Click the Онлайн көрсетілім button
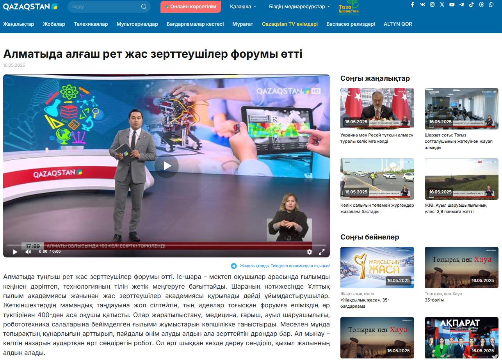Image resolution: width=502 pixels, height=360 pixels. click(x=190, y=7)
